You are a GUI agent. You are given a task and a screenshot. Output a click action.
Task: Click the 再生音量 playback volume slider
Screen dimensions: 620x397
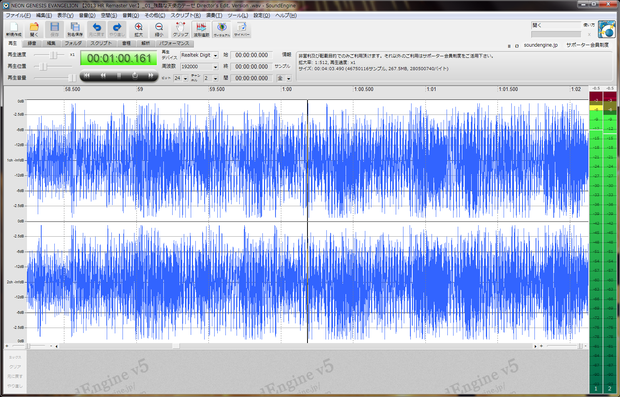[x=55, y=78]
